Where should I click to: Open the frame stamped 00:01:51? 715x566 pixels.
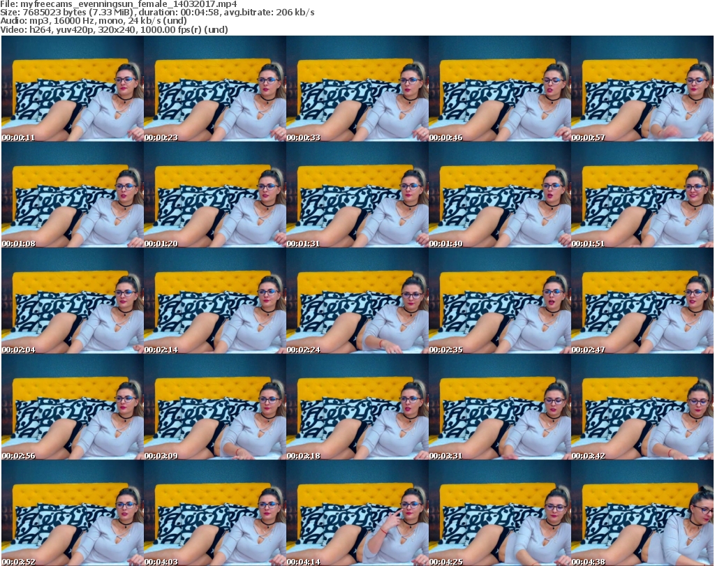(642, 195)
